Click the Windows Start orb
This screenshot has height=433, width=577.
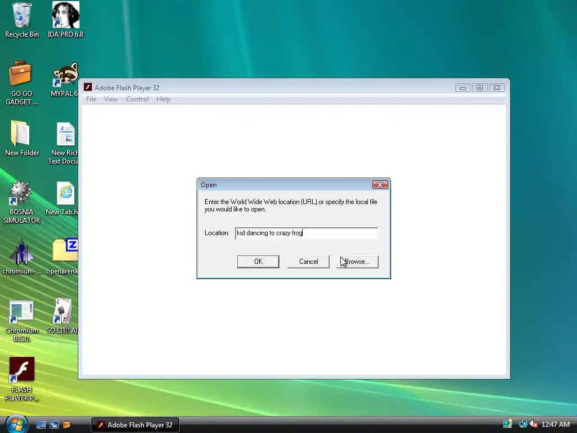tap(16, 424)
